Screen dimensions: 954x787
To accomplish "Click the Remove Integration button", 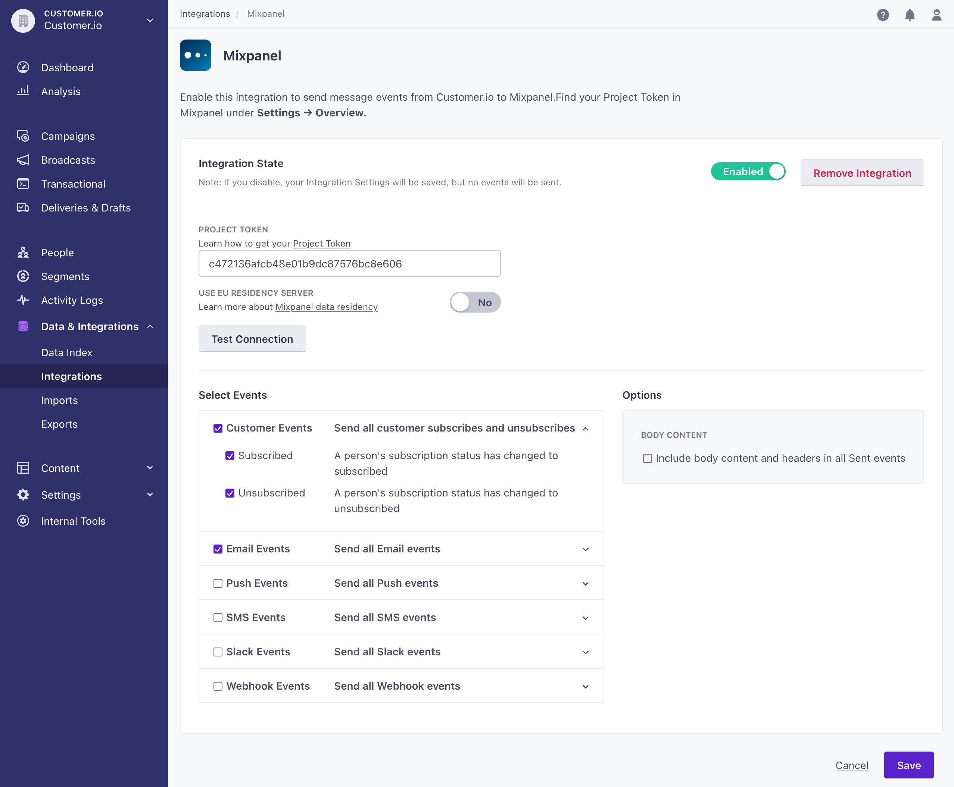I will click(x=862, y=173).
